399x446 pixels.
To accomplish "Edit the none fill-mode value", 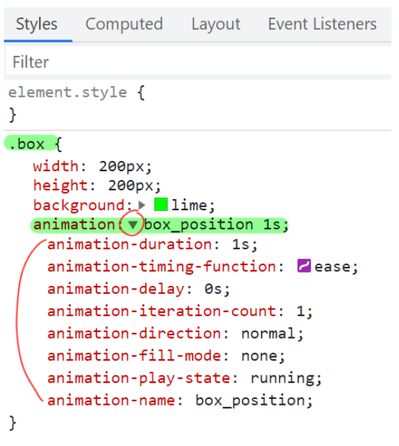I will click(259, 356).
